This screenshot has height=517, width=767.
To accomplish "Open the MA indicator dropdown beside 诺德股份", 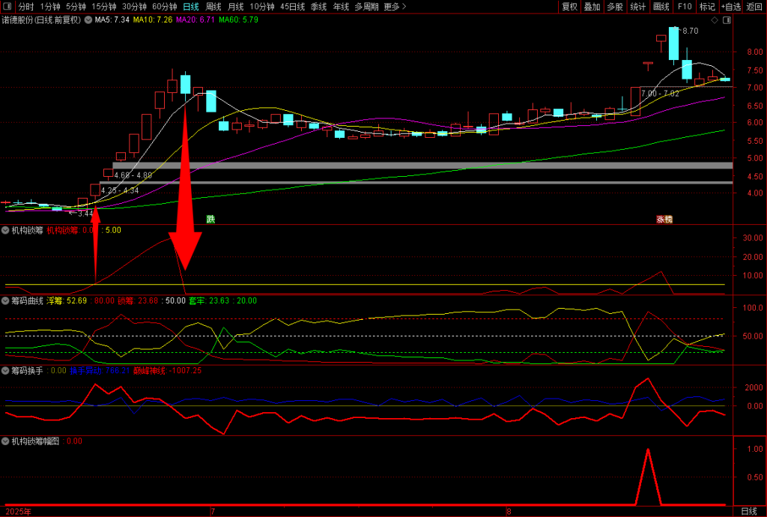I will coord(88,20).
